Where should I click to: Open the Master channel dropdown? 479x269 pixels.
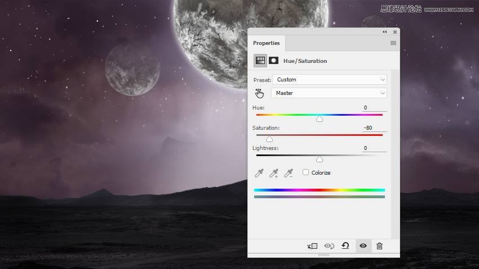coord(329,93)
